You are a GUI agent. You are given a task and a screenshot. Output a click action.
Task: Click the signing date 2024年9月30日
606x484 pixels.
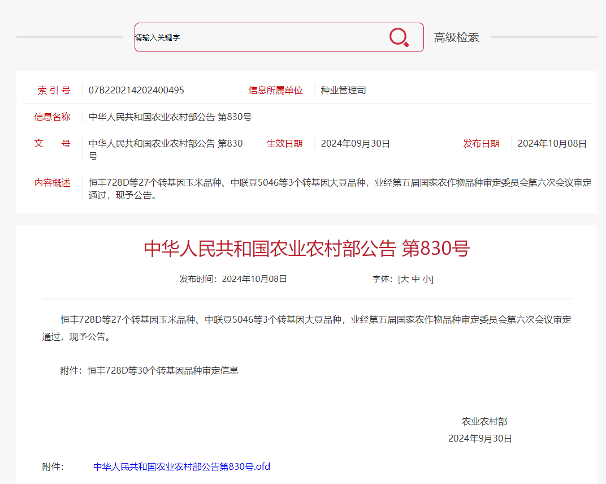[480, 438]
